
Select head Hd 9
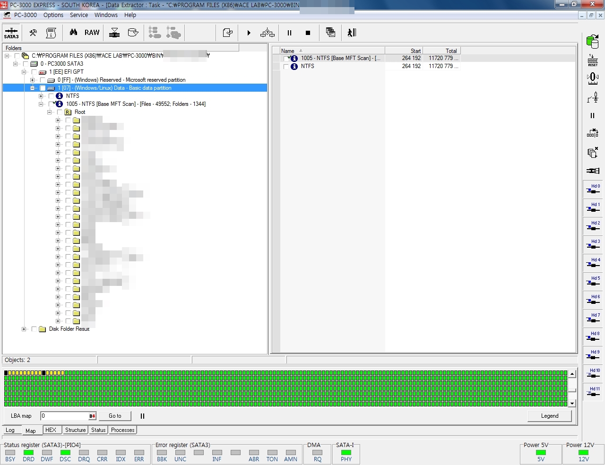(593, 355)
